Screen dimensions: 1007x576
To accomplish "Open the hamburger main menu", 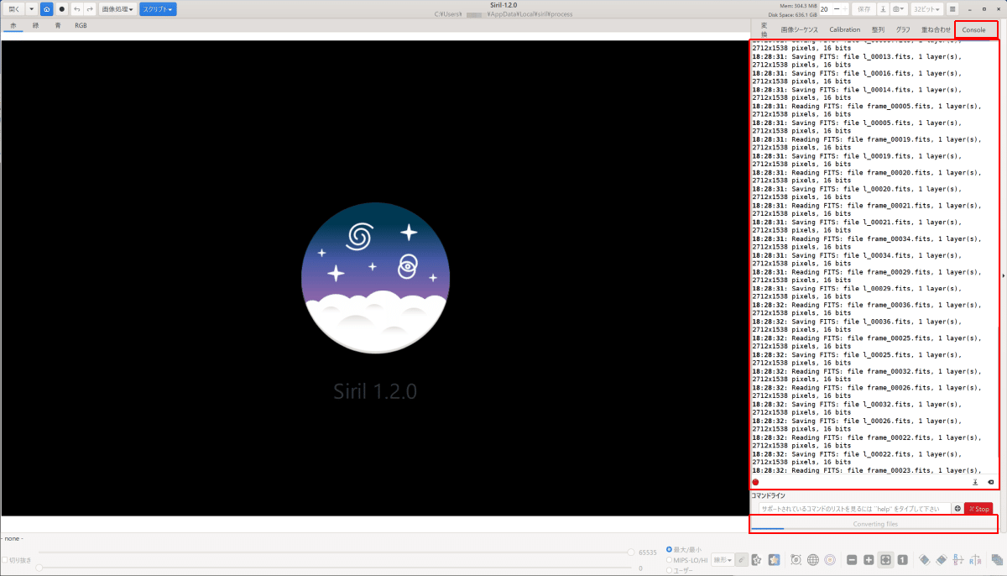I will (x=952, y=9).
